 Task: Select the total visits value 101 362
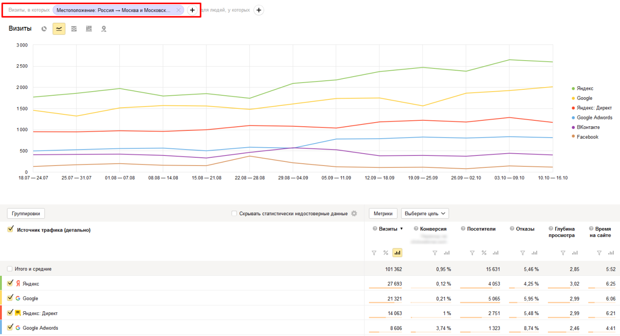(x=393, y=269)
